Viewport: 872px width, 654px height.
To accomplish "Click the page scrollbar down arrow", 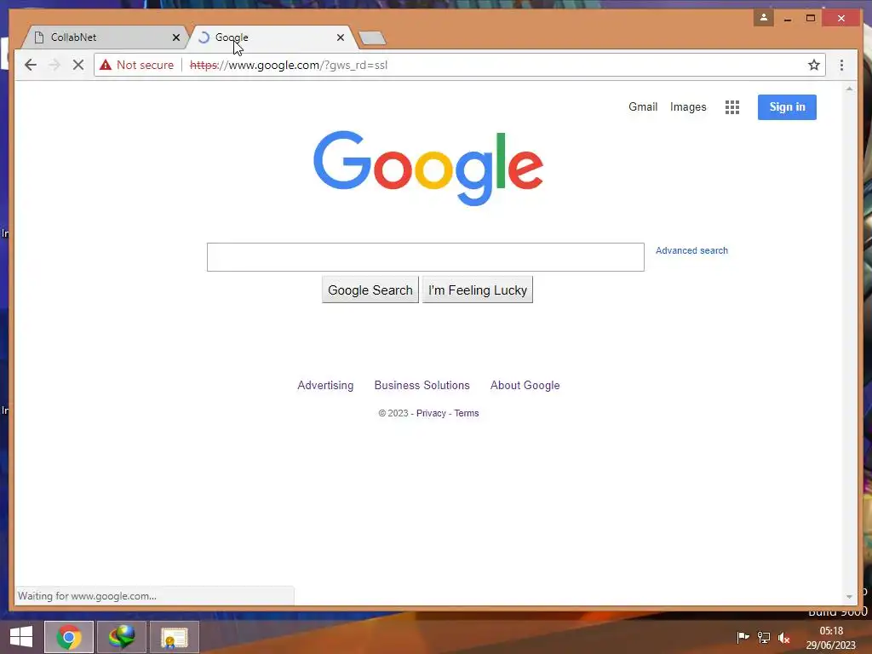I will coord(849,597).
